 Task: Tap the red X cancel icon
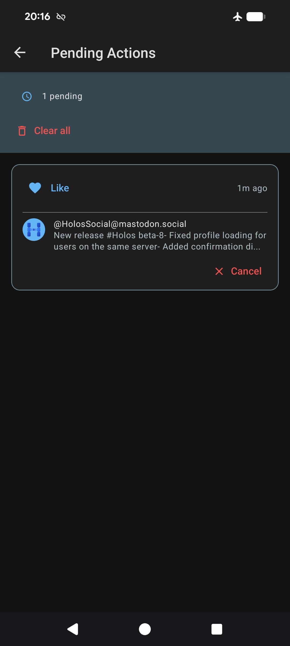point(219,271)
